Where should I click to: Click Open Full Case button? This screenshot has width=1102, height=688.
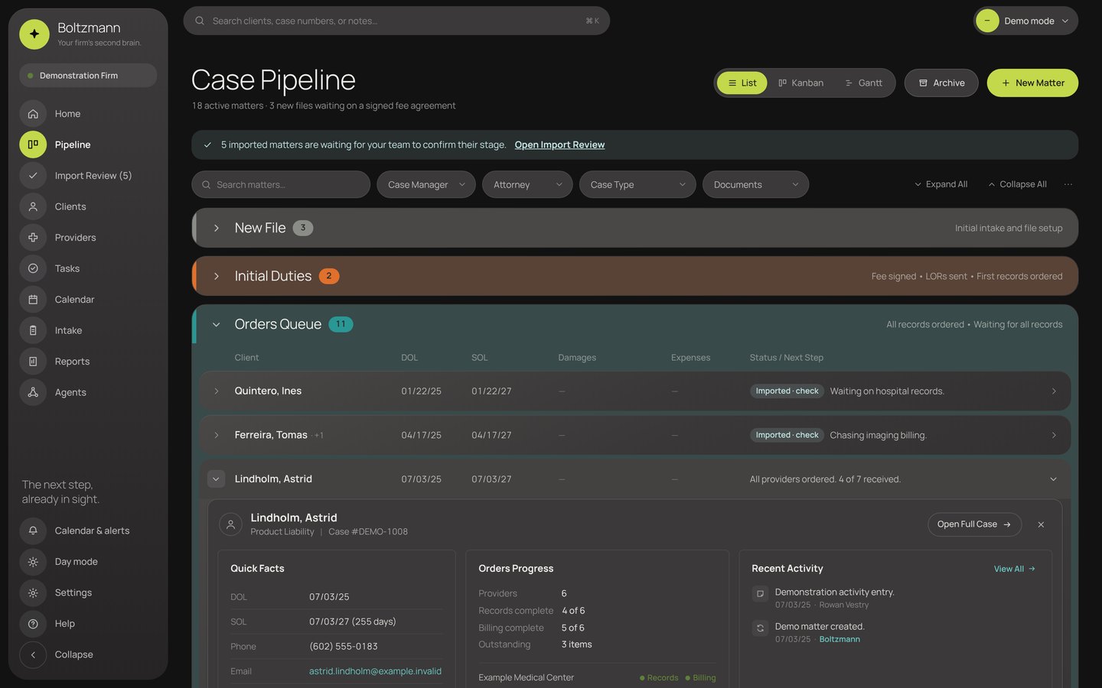[974, 524]
